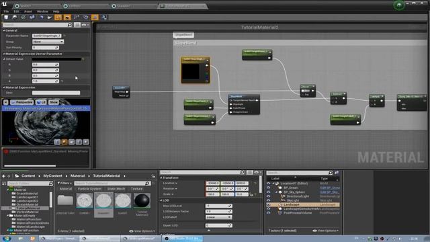Viewport: 430px width, 242px height.
Task: Open the File menu
Action: tap(6, 11)
